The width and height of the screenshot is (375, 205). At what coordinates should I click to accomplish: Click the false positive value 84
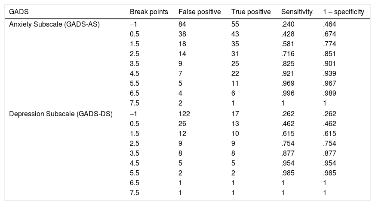[x=182, y=24]
